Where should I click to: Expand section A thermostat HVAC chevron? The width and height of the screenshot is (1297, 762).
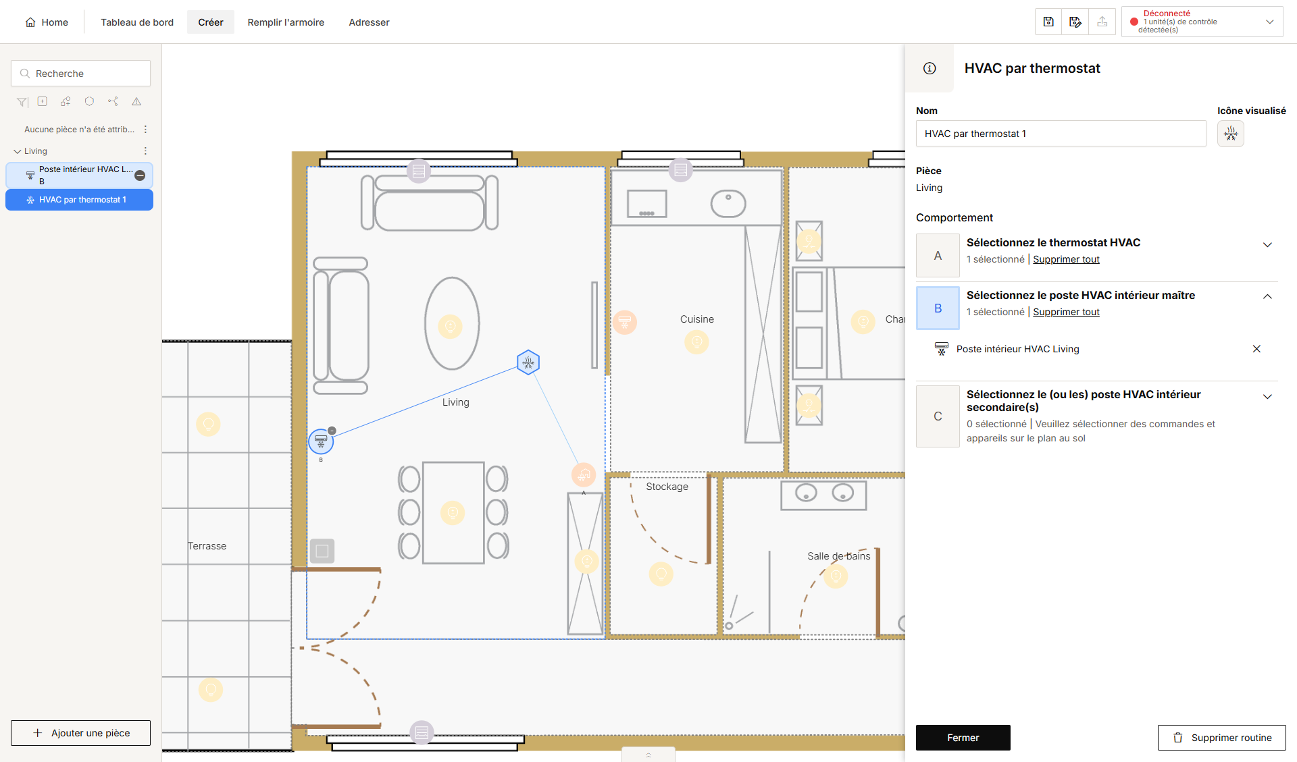point(1267,245)
